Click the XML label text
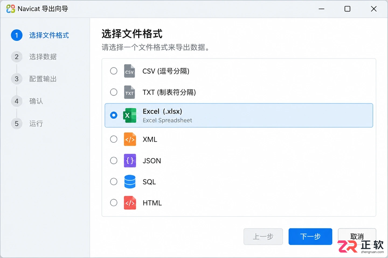 [x=150, y=139]
